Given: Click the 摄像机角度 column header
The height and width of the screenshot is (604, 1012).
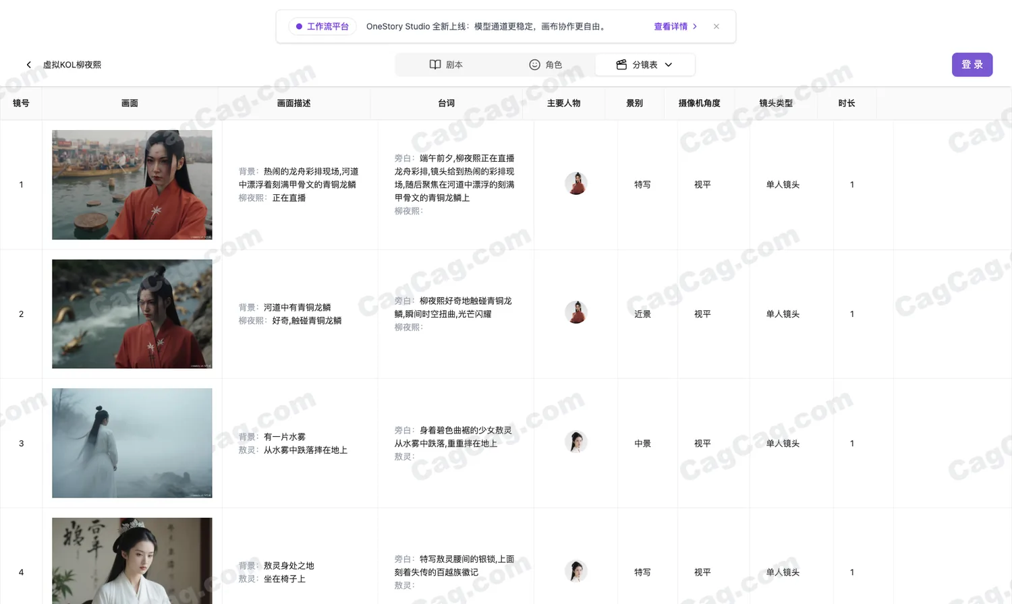Looking at the screenshot, I should [x=700, y=103].
